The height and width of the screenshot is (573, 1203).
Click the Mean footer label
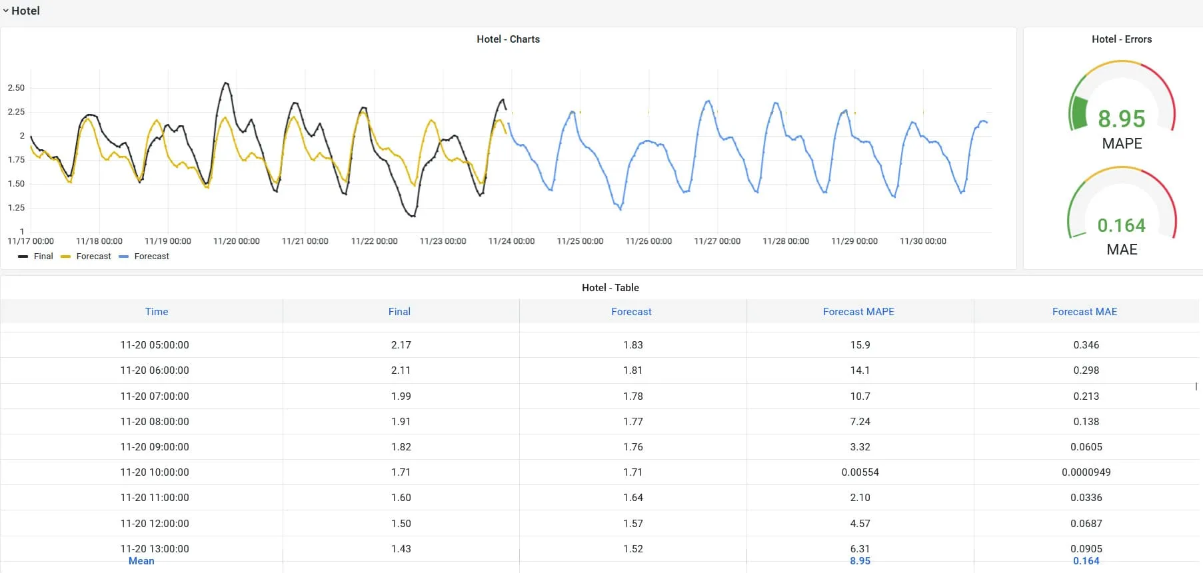coord(141,561)
